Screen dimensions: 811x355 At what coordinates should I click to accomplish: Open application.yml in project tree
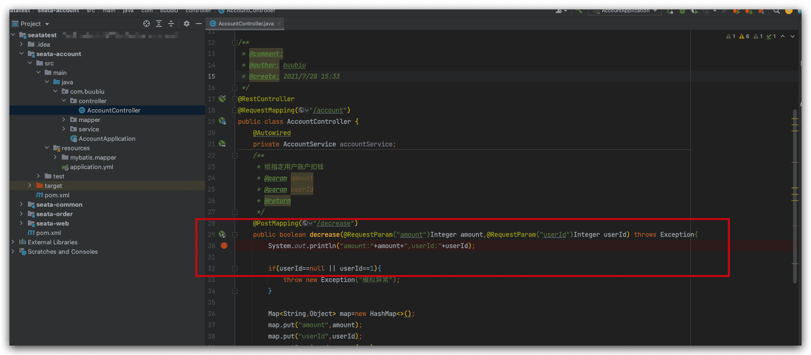pos(91,167)
